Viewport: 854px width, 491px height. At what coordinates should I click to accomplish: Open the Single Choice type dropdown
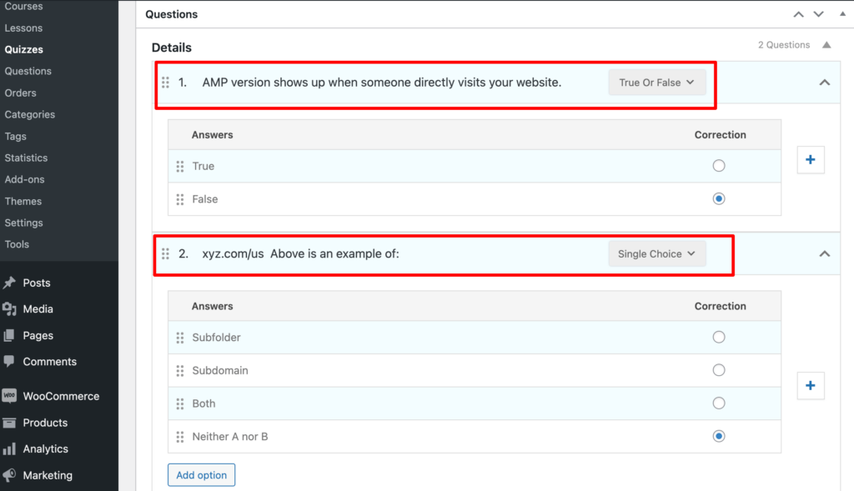click(657, 253)
